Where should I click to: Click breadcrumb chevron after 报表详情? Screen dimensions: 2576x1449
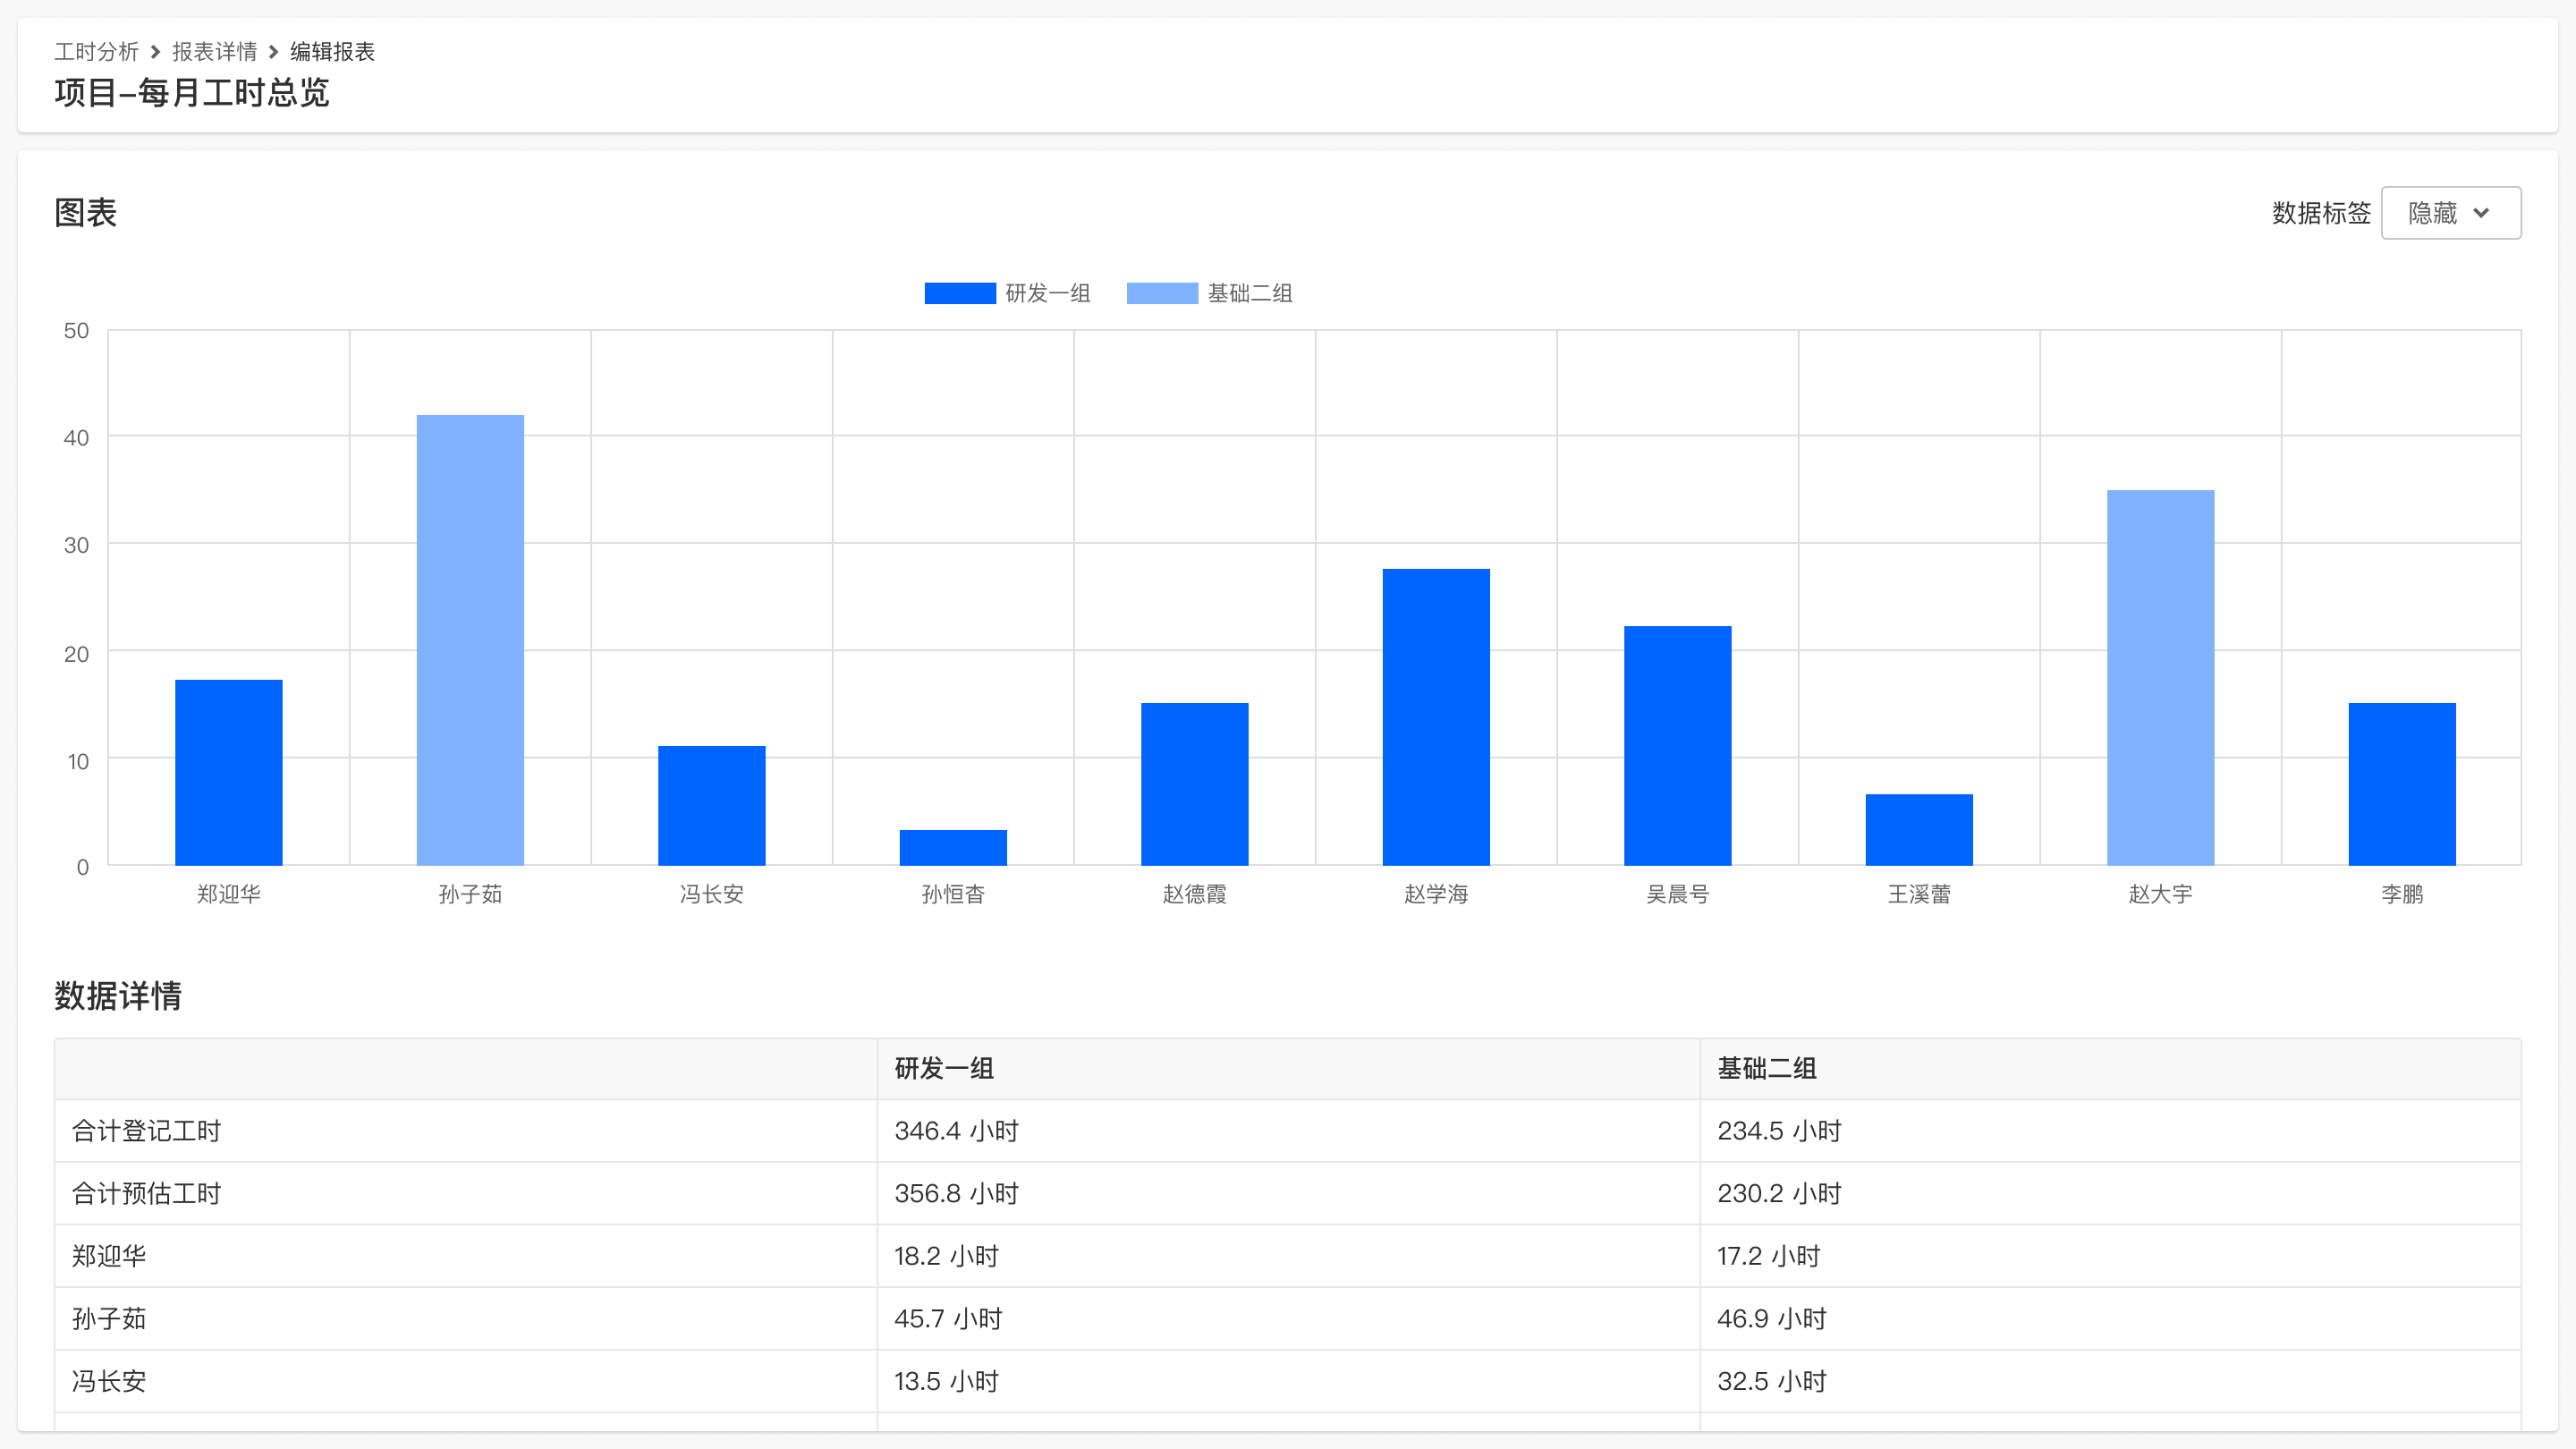(273, 51)
